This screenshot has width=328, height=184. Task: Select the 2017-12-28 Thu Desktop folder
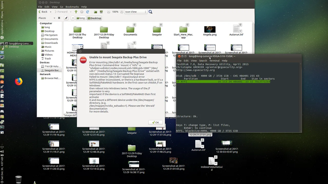click(77, 29)
